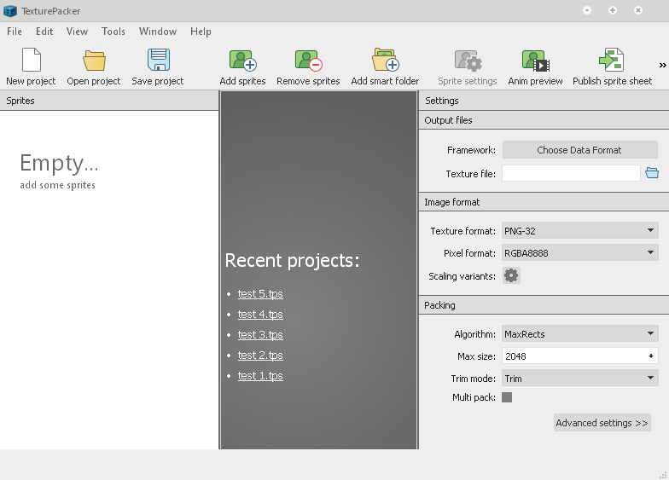
Task: Click the Output files section header
Action: point(544,120)
